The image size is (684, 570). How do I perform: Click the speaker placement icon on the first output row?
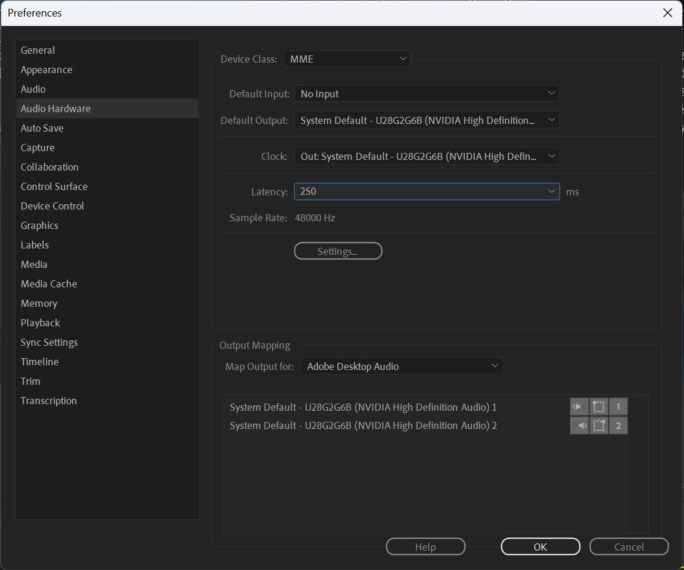pyautogui.click(x=598, y=407)
